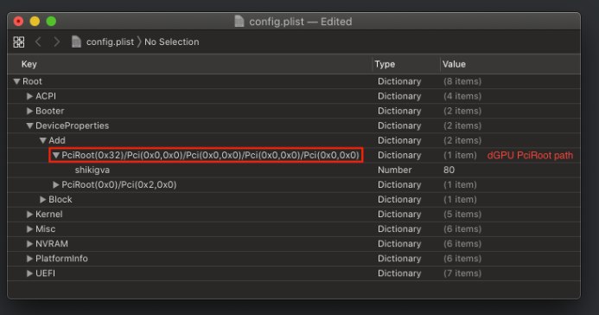This screenshot has height=315, width=599.
Task: Zoom the window with the green button
Action: 51,22
